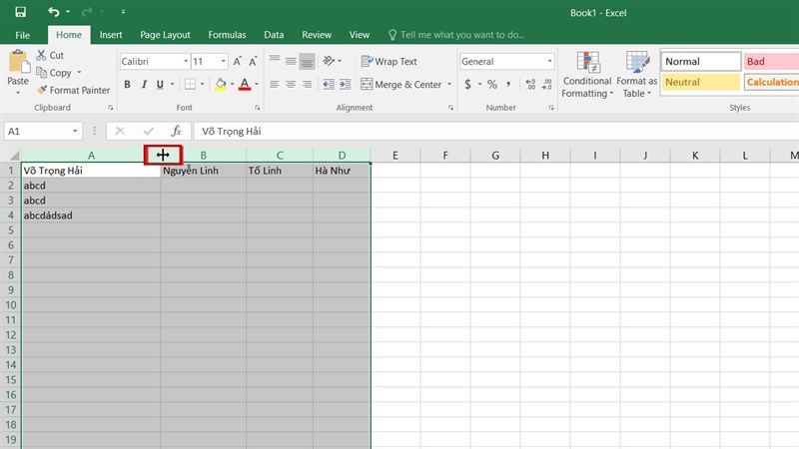This screenshot has height=449, width=799.
Task: Click the Borders icon
Action: point(190,85)
